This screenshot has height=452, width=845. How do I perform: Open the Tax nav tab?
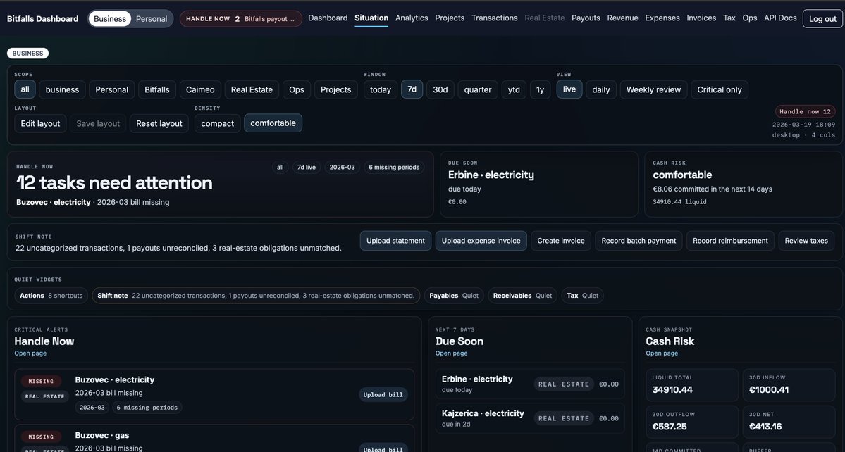coord(729,18)
